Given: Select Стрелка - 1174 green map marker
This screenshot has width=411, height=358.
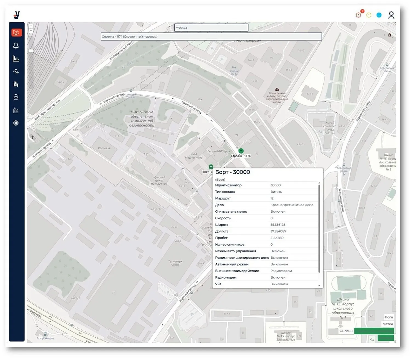Looking at the screenshot, I should tap(241, 151).
